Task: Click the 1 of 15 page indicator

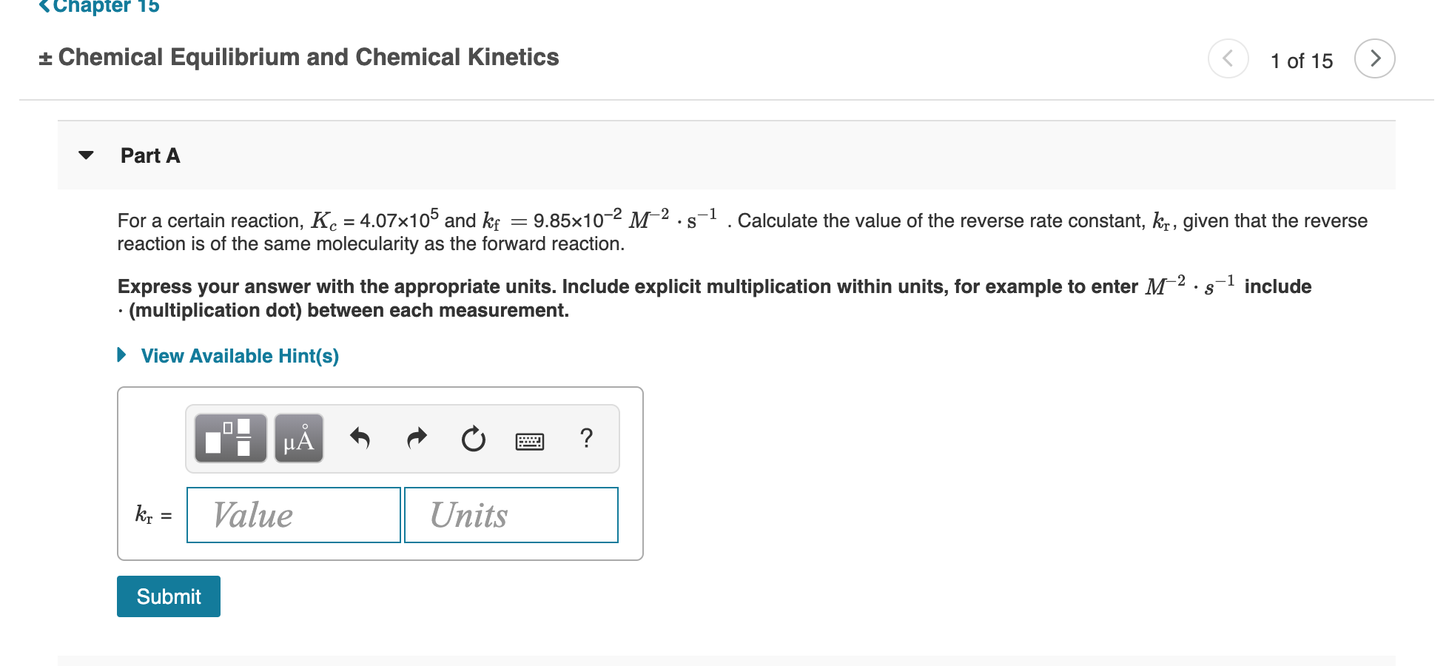Action: [x=1301, y=60]
